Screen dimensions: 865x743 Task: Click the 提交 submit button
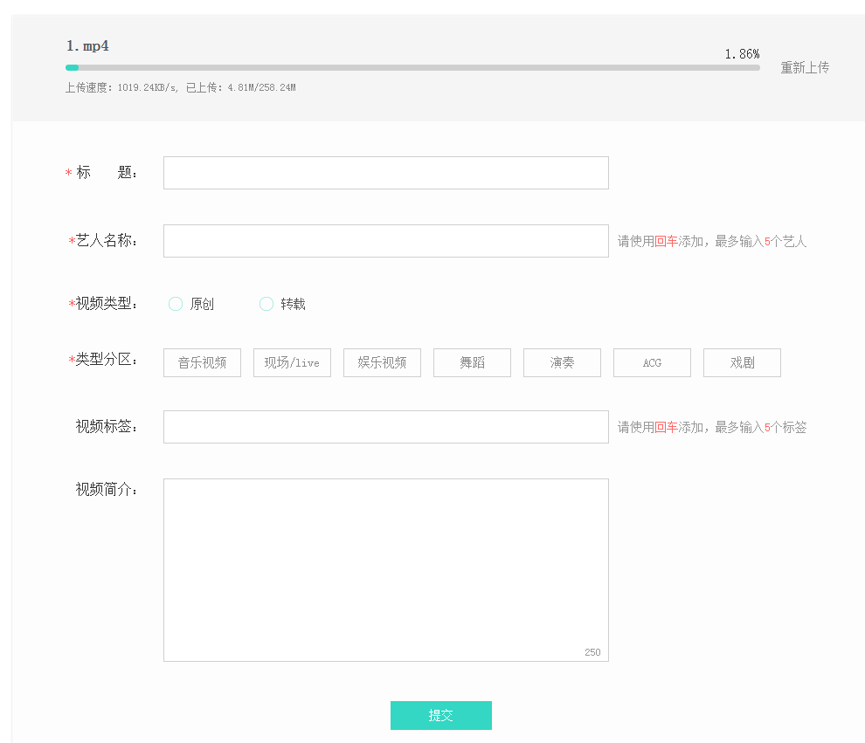[x=441, y=715]
